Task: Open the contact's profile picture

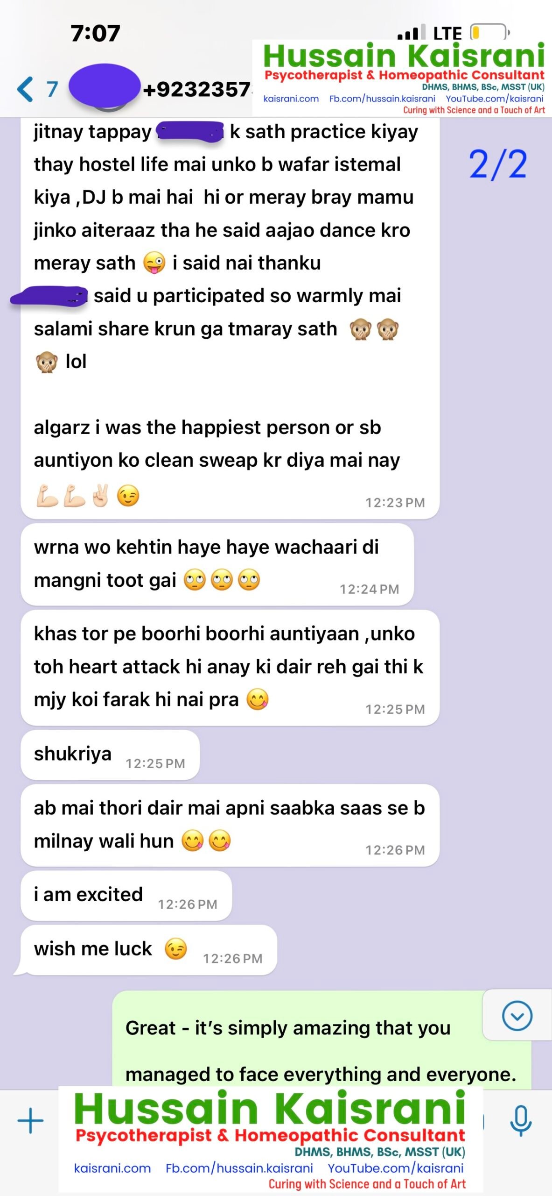Action: (105, 88)
